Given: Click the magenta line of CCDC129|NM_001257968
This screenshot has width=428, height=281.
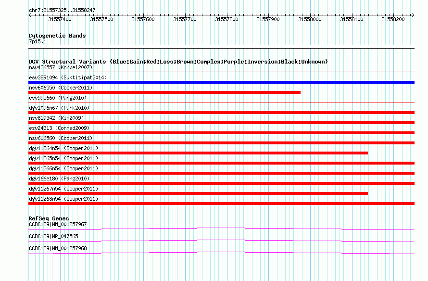Looking at the screenshot, I should point(221,253).
